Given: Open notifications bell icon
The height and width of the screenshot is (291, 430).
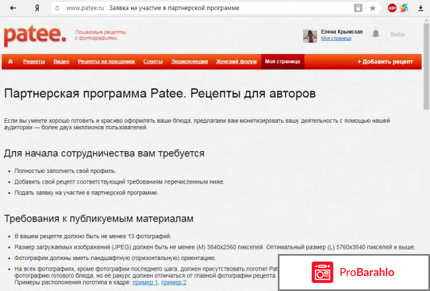Looking at the screenshot, I should point(376,34).
